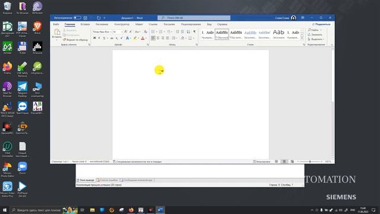The height and width of the screenshot is (214, 380).
Task: Open the Change case Aa dropdown
Action: point(137,32)
